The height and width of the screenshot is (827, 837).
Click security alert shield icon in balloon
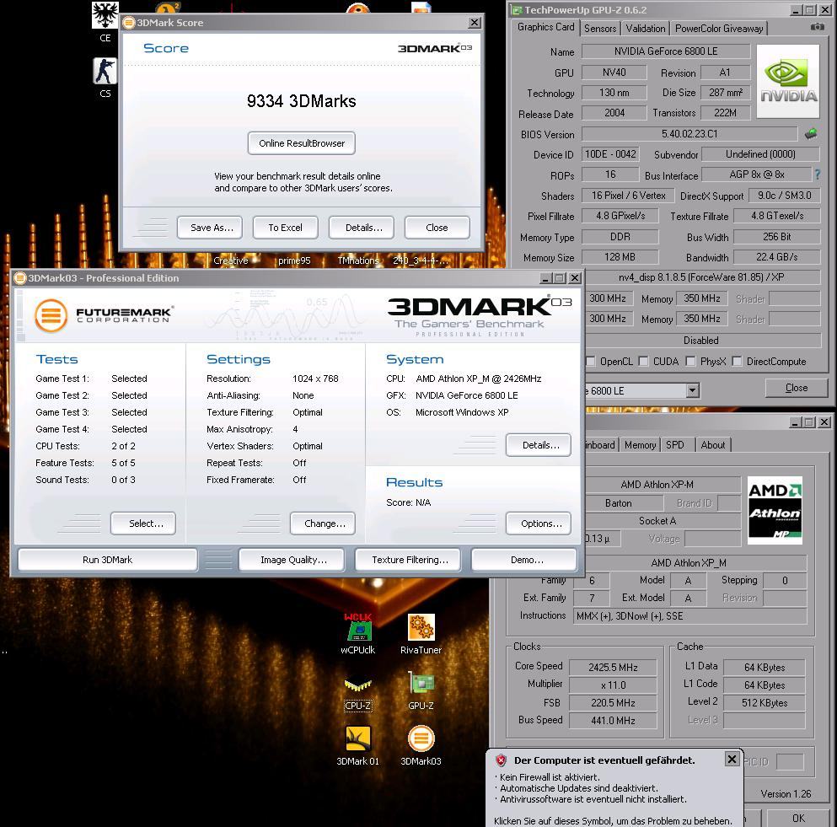[x=501, y=760]
